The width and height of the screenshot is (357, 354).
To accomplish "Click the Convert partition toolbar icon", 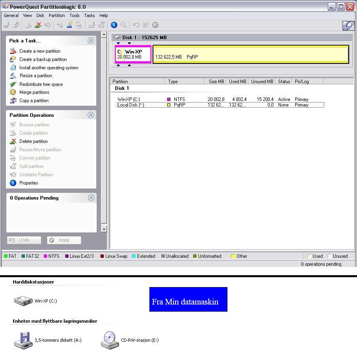I will [x=79, y=25].
